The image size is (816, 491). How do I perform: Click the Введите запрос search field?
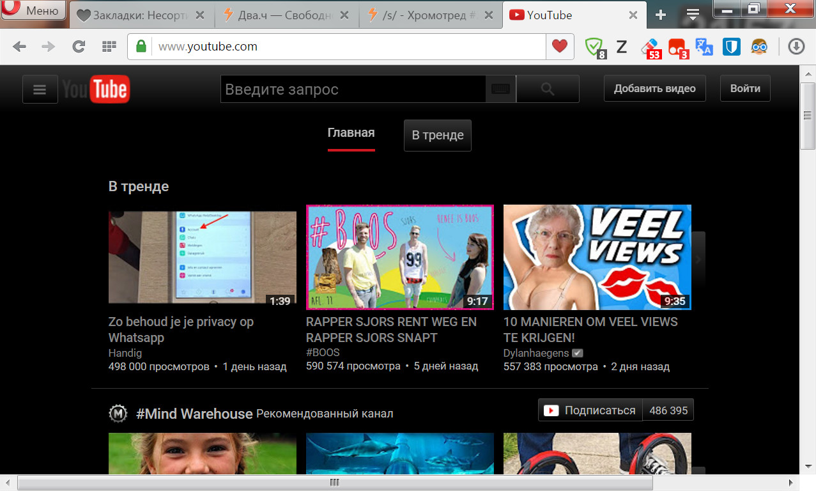point(353,90)
